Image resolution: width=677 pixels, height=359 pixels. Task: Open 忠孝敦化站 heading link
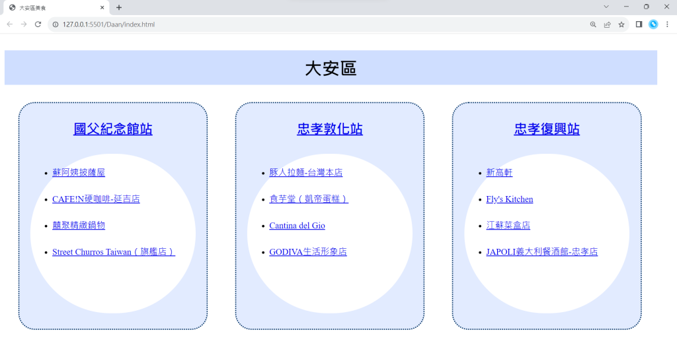[330, 129]
